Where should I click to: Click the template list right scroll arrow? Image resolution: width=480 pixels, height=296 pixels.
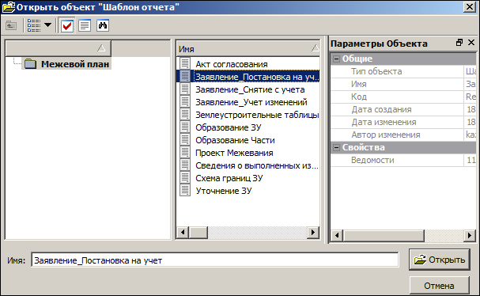click(313, 232)
